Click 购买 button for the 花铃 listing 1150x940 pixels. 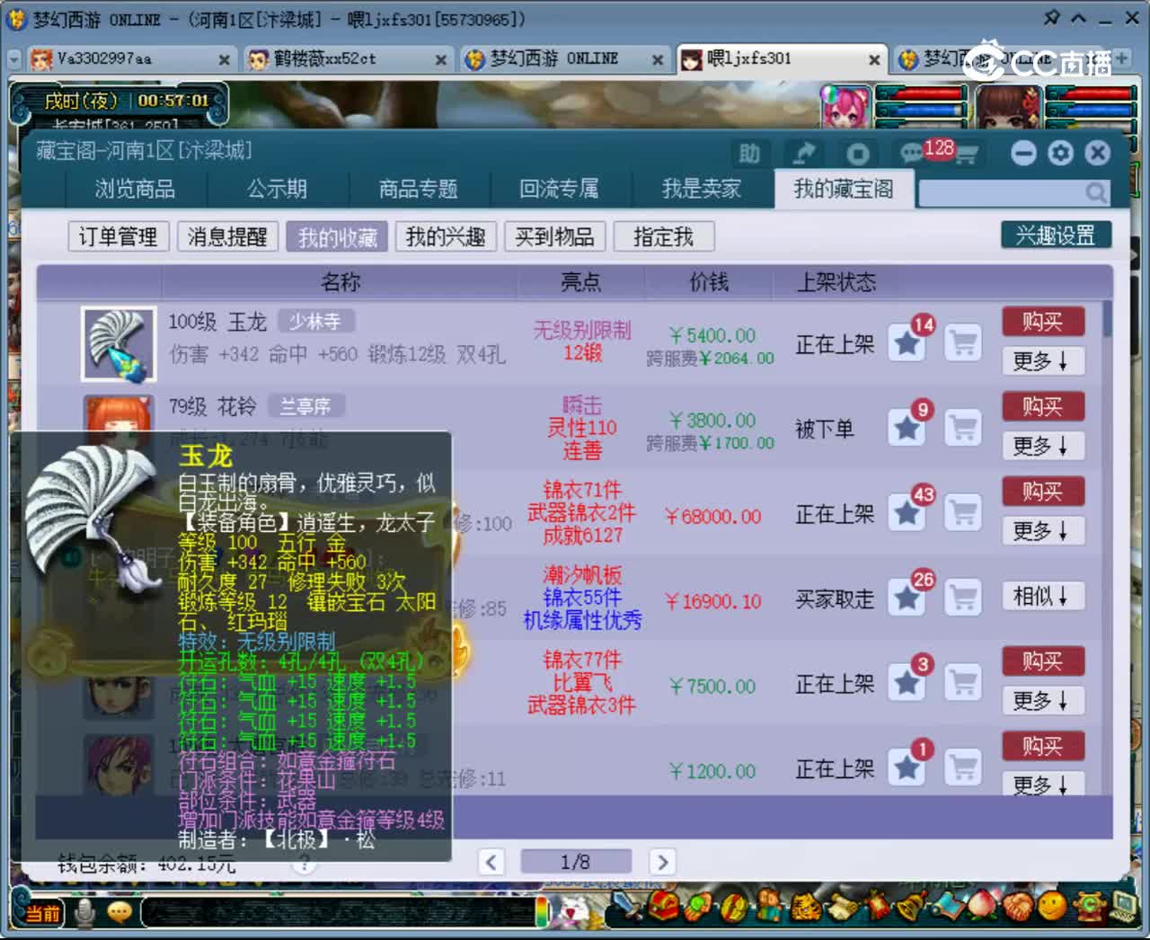pyautogui.click(x=1043, y=407)
